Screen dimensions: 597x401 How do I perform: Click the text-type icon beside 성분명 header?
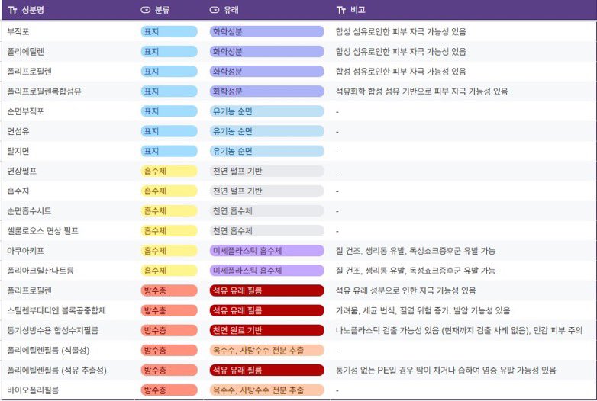[12, 11]
